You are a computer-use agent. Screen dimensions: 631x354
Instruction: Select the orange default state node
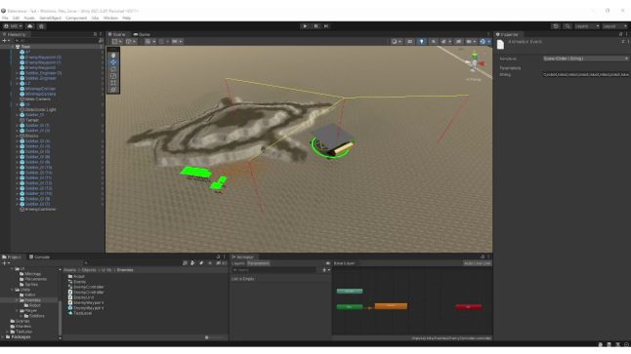[x=391, y=306]
